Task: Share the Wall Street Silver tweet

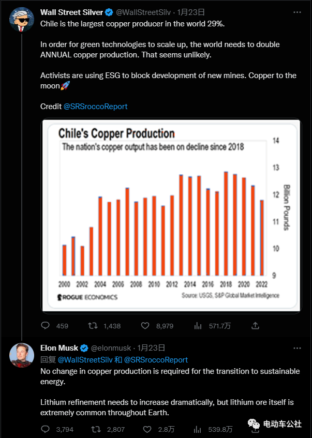Action: click(255, 326)
